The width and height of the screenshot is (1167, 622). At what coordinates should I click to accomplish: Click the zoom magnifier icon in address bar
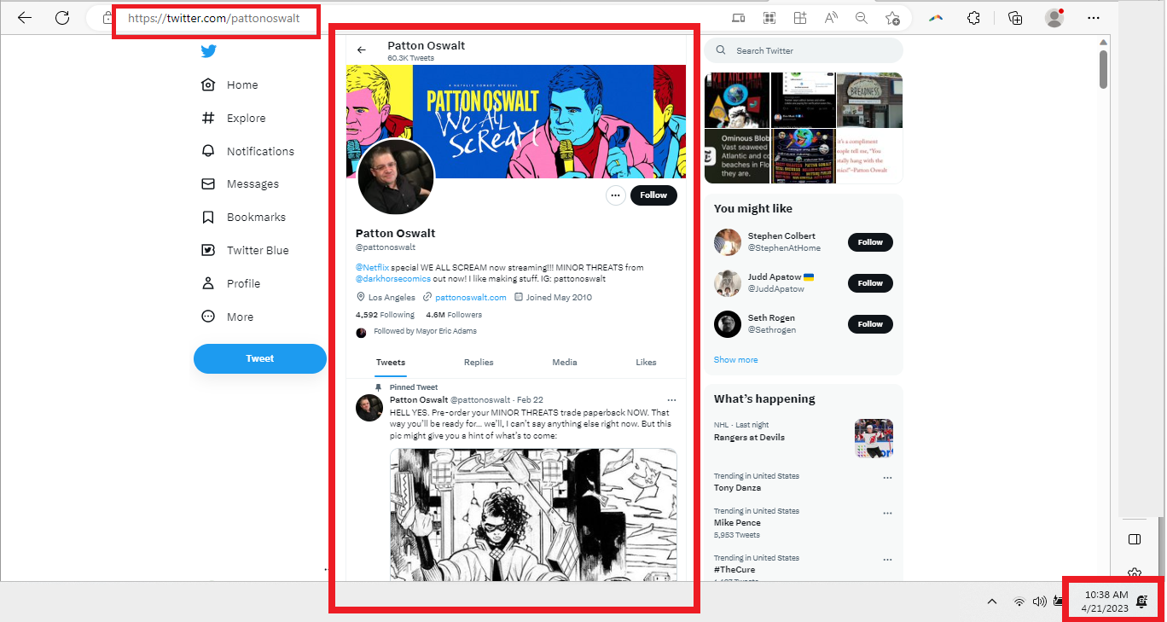click(x=862, y=18)
